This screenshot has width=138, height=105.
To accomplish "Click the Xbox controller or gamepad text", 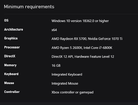I will point(73,92).
